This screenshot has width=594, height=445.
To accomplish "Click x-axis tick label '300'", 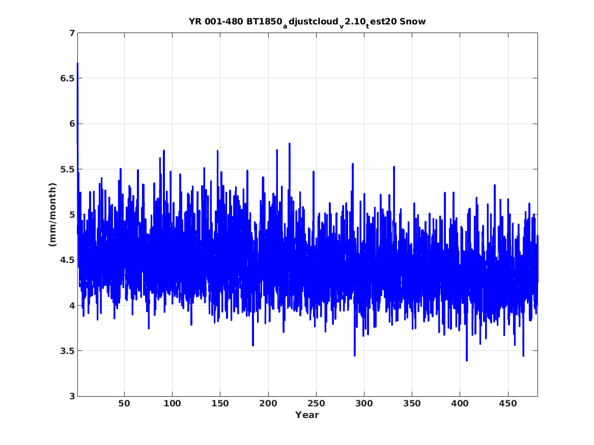I will coord(364,403).
